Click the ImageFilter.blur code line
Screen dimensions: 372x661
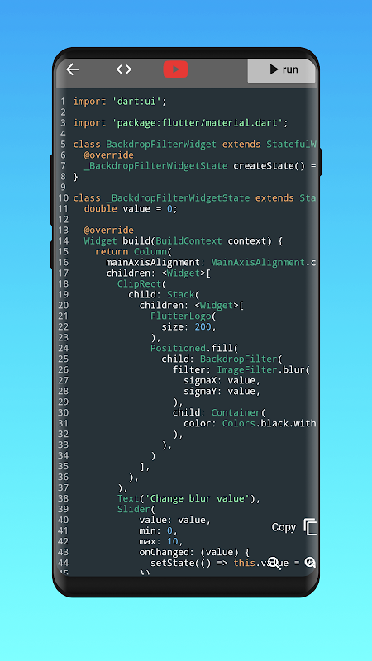pyautogui.click(x=241, y=369)
